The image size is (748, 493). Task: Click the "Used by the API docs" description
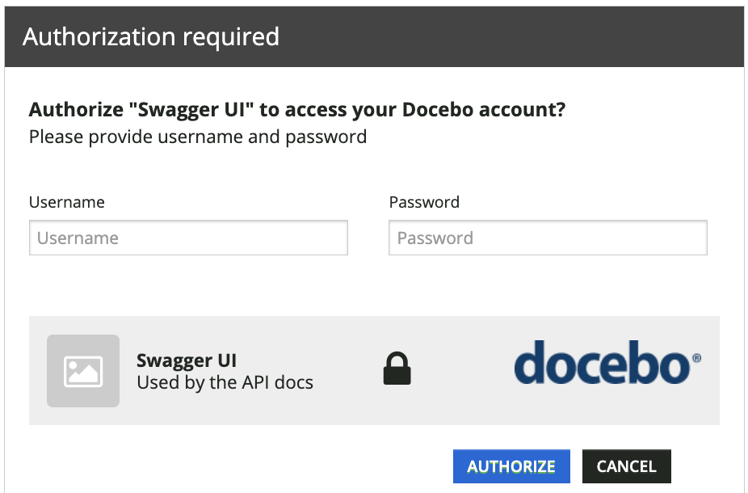tap(225, 383)
